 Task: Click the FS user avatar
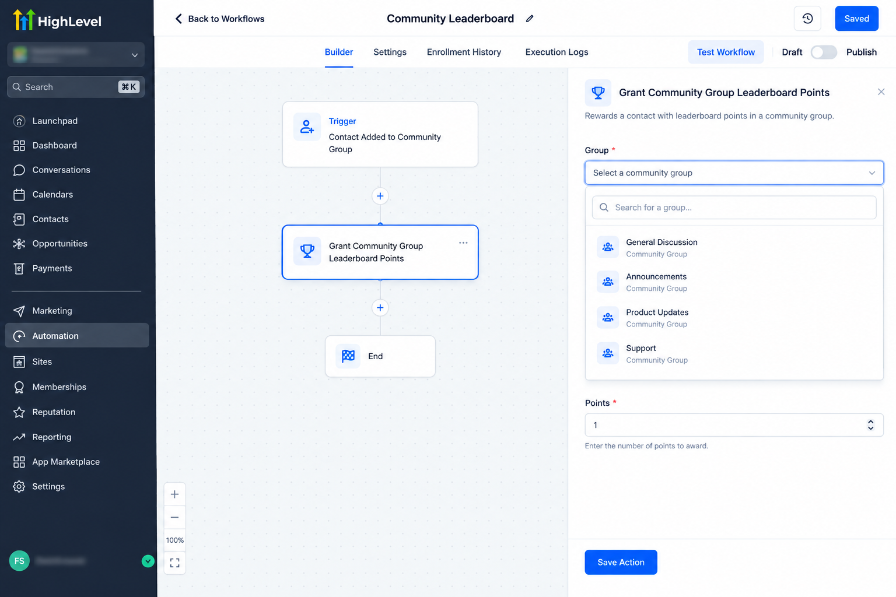19,561
